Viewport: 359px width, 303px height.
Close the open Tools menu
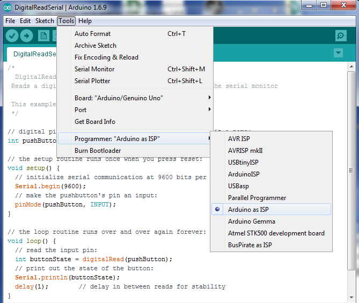point(66,21)
